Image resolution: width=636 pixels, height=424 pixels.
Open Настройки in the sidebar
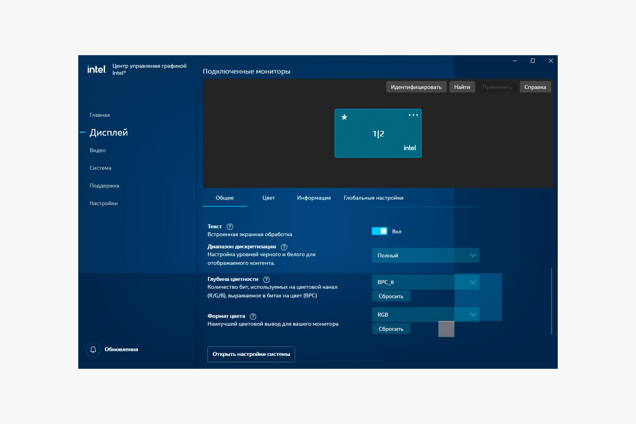pyautogui.click(x=103, y=203)
